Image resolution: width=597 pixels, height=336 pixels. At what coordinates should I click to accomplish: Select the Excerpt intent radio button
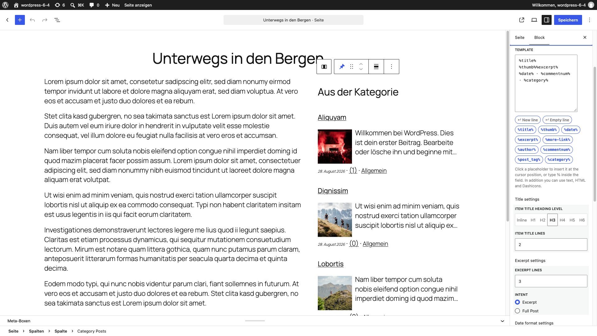click(517, 302)
